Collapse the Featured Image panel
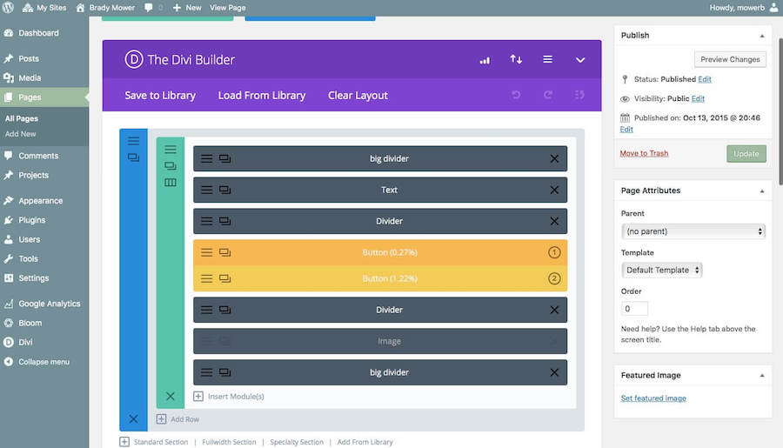 [x=762, y=376]
